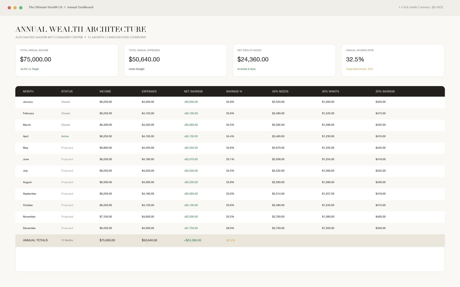Click the ANNUAL TOTALS row label

35,240
